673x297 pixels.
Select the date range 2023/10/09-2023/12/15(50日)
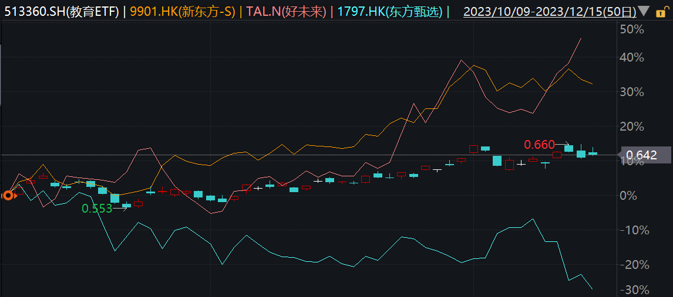[550, 12]
